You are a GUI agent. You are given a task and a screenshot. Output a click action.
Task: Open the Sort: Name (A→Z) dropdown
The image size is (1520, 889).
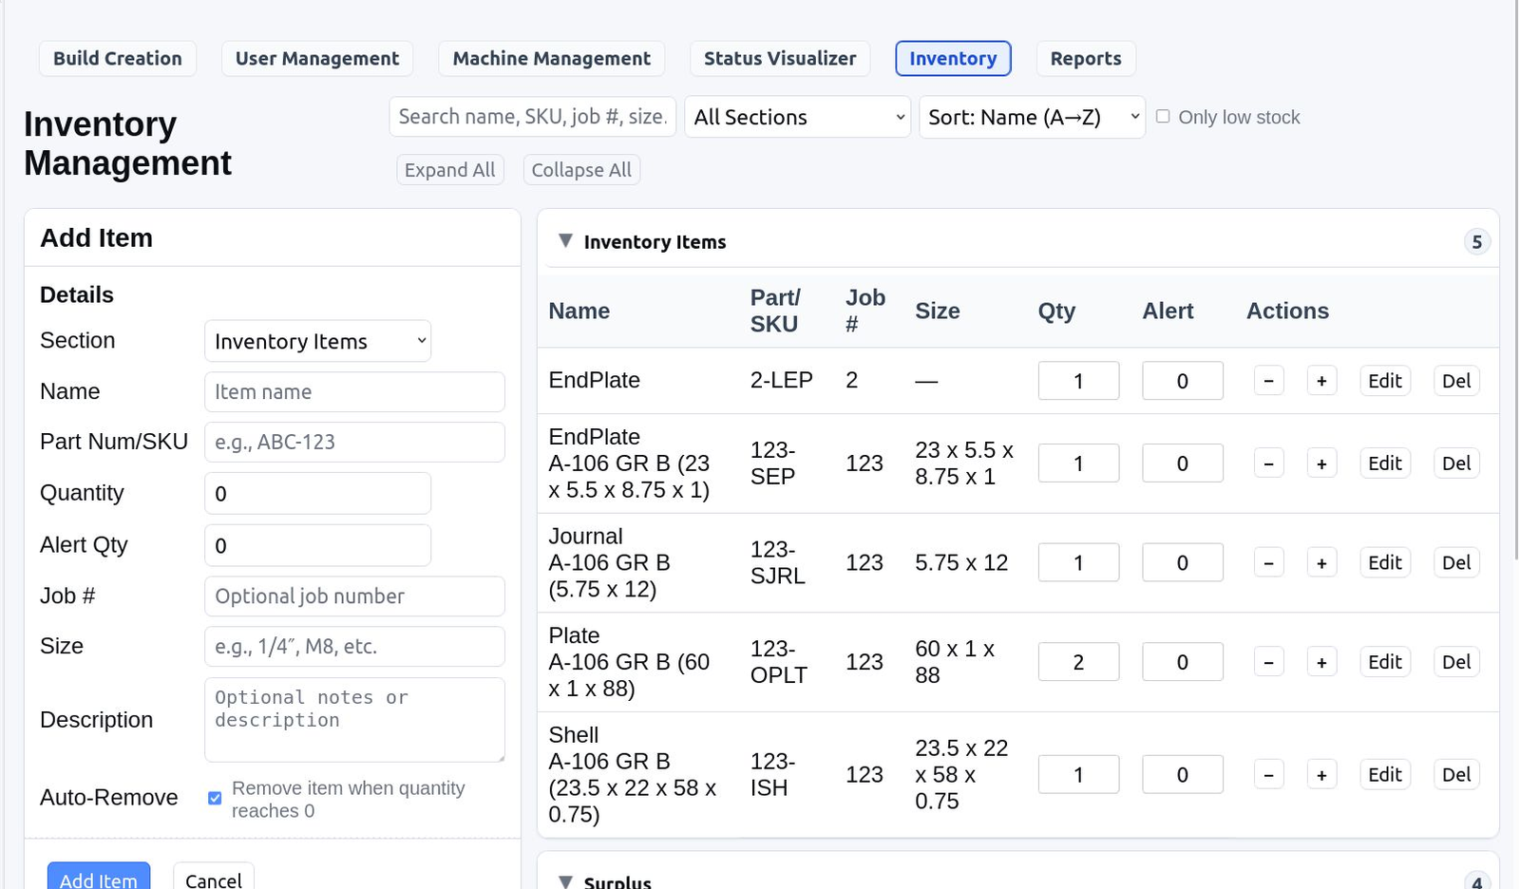click(1032, 117)
